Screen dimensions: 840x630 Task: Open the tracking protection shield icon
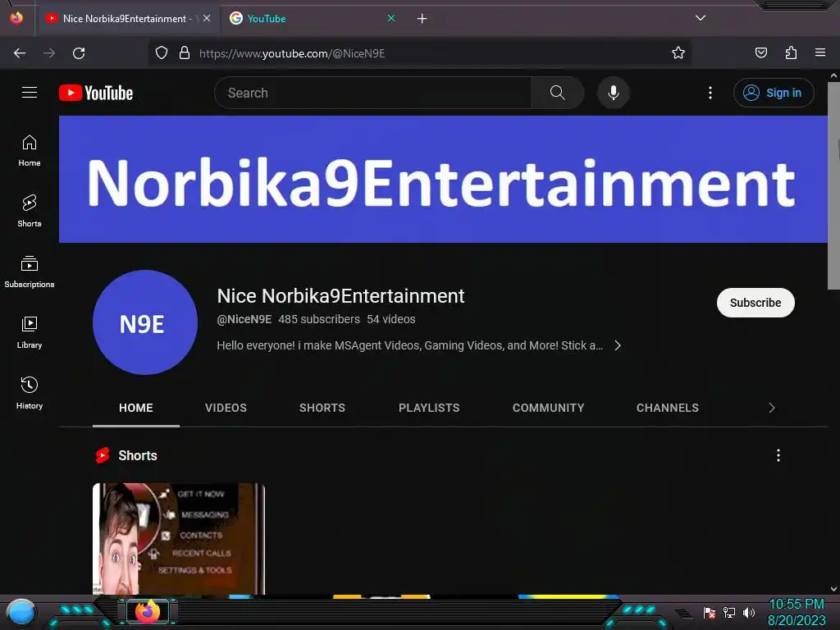click(162, 53)
